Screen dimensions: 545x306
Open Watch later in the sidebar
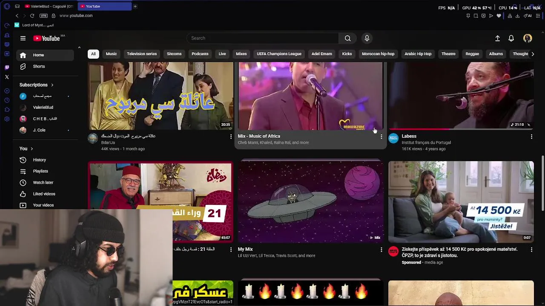[45, 182]
